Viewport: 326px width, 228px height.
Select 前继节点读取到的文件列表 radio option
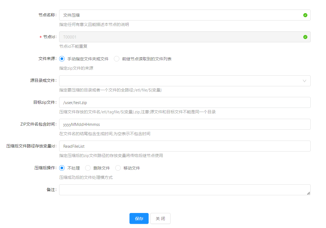(x=117, y=59)
